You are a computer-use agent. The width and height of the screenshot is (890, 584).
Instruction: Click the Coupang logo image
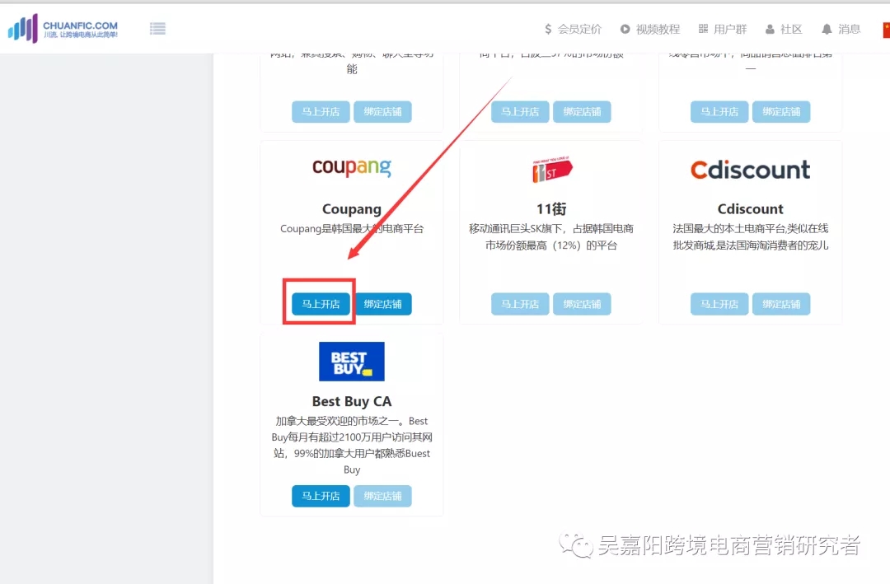click(x=352, y=167)
